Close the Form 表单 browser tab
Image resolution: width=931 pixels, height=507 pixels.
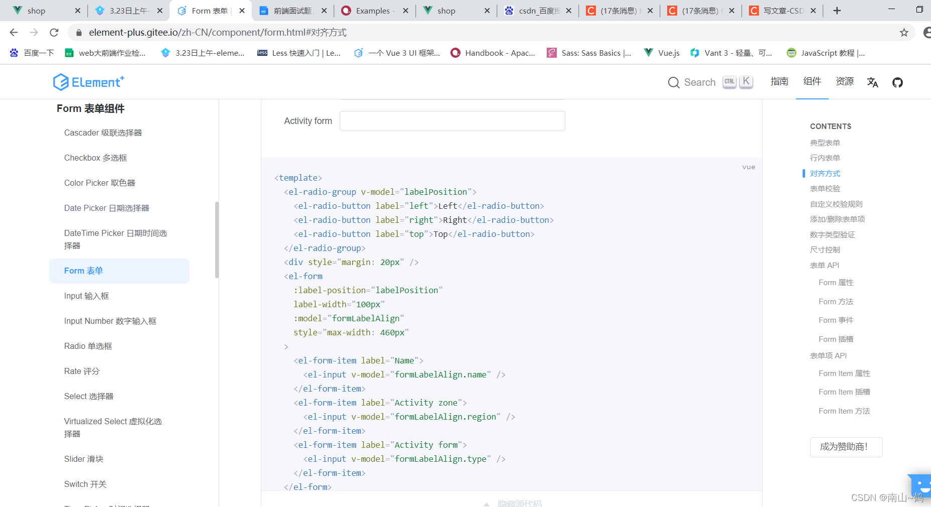click(x=242, y=11)
